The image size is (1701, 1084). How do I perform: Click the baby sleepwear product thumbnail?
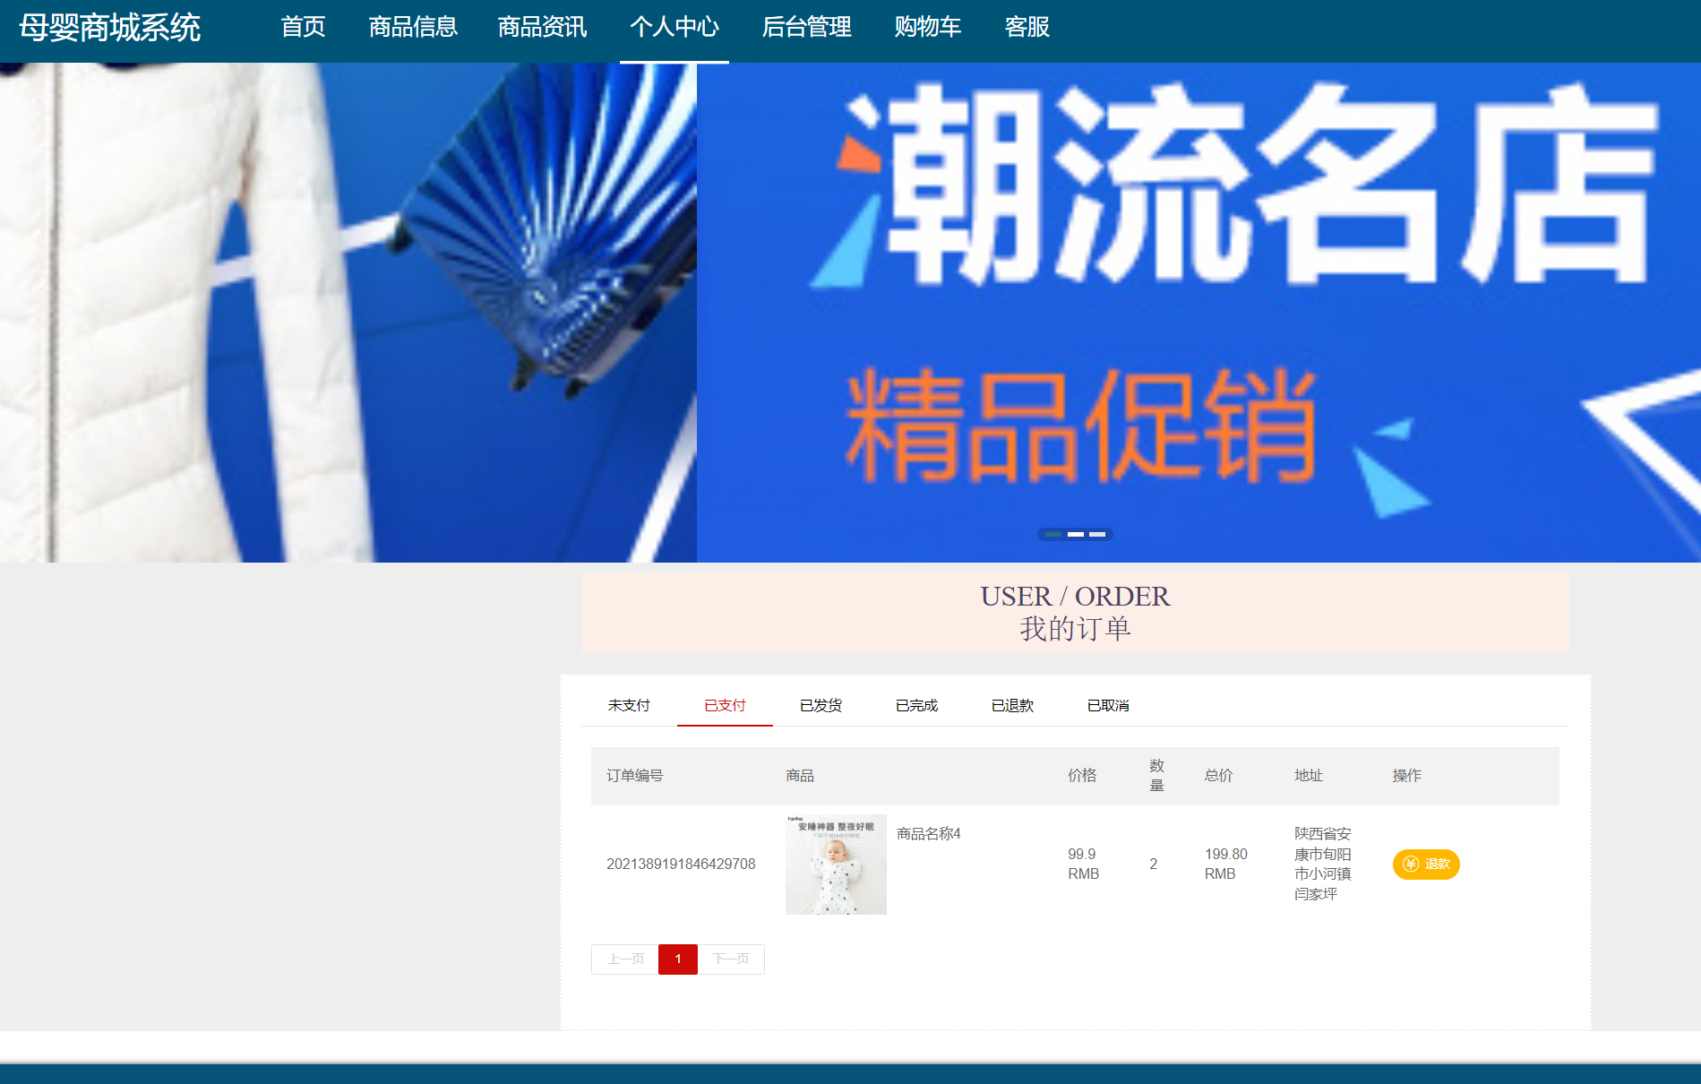click(836, 865)
